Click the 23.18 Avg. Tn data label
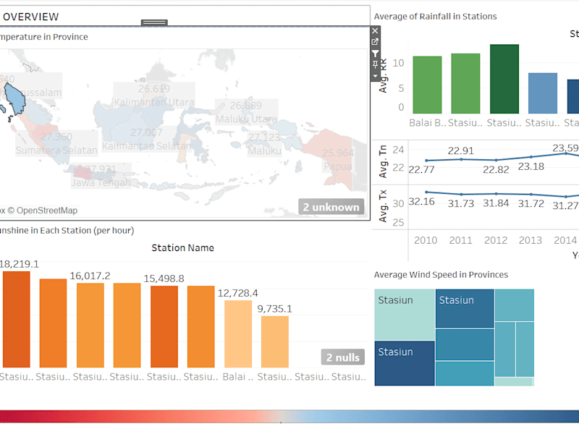579x434 pixels. (x=531, y=167)
